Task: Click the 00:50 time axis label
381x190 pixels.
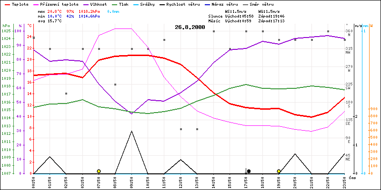Action: (34, 181)
